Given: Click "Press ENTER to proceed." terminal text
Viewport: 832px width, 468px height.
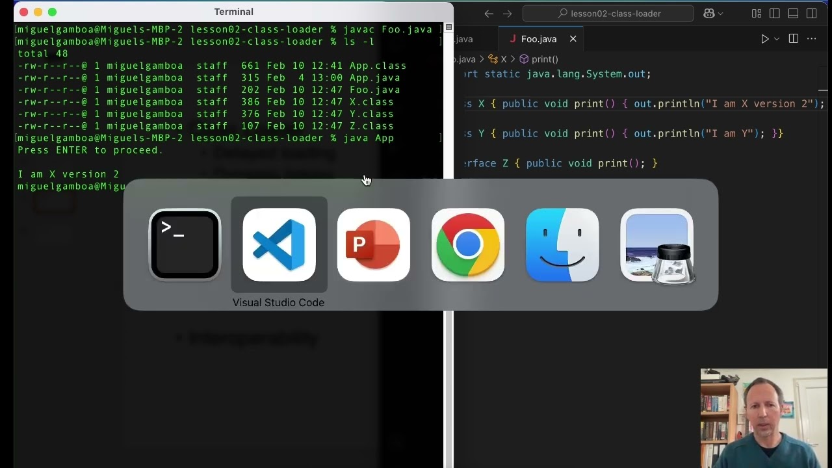Looking at the screenshot, I should [x=90, y=150].
